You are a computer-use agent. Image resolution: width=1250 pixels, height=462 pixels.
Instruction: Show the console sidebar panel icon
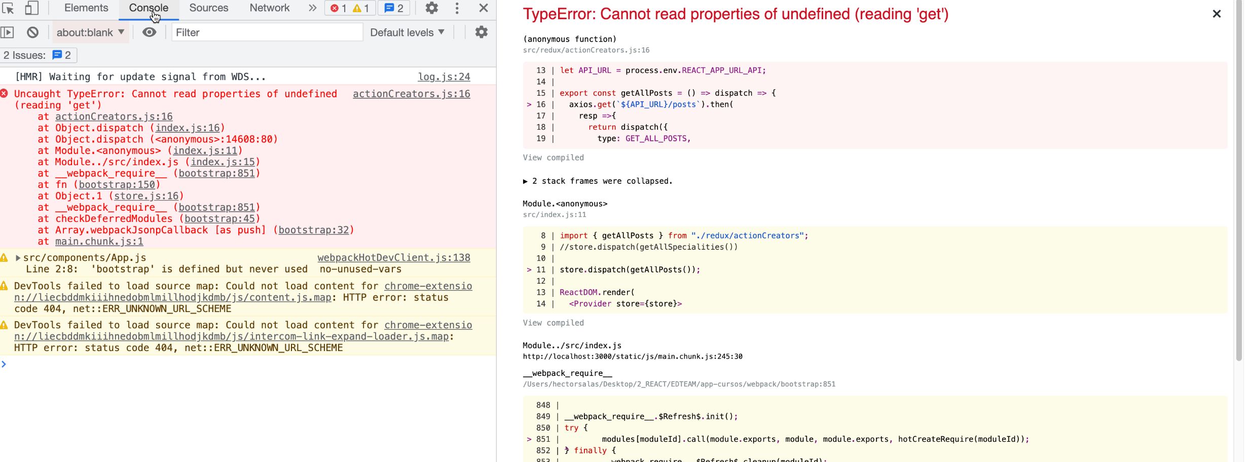pyautogui.click(x=8, y=32)
